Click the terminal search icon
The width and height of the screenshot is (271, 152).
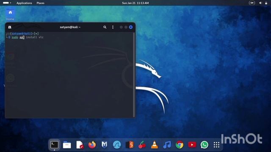(x=105, y=27)
